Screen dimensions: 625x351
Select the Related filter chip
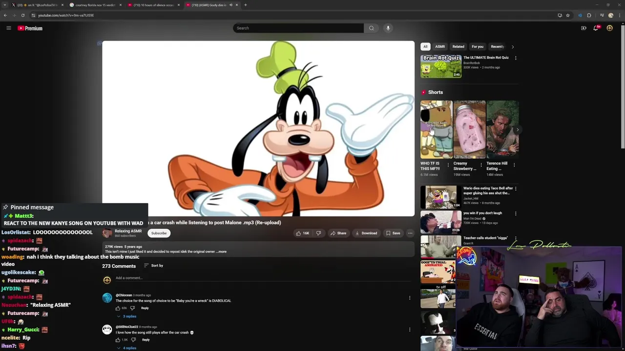click(x=458, y=47)
